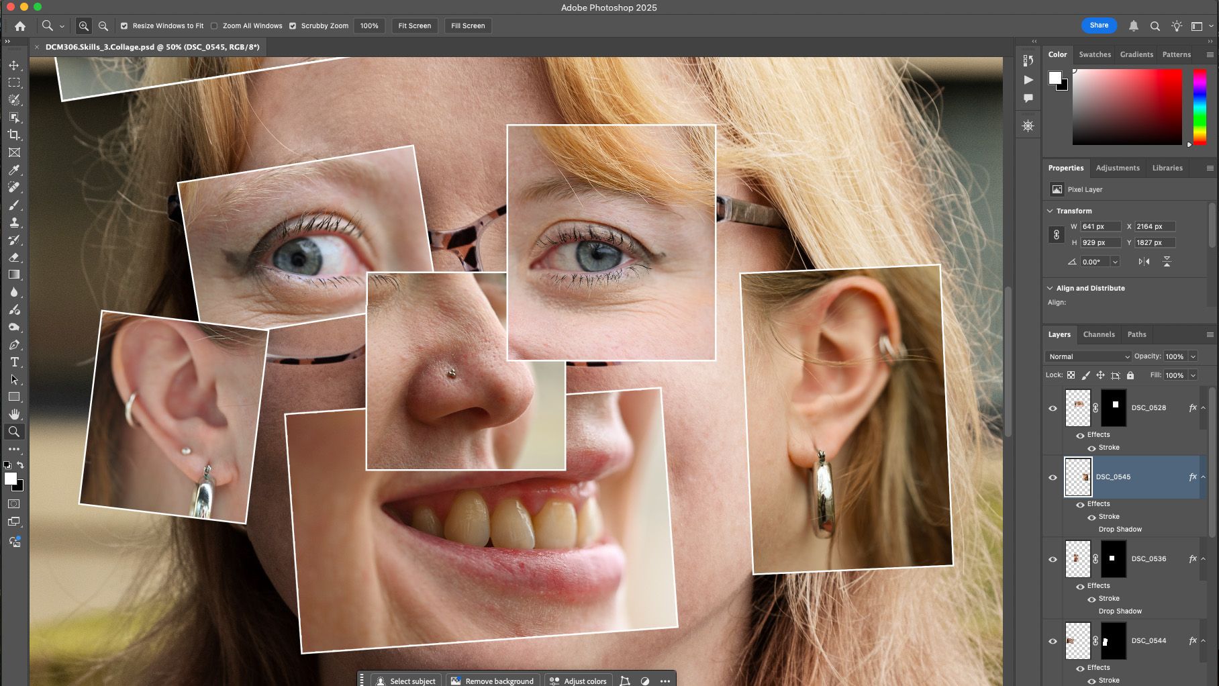The image size is (1219, 686).
Task: Flip vertical in Transform properties
Action: click(1167, 262)
